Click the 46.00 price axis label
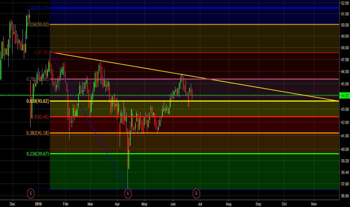This screenshot has height=207, width=350. (x=345, y=72)
